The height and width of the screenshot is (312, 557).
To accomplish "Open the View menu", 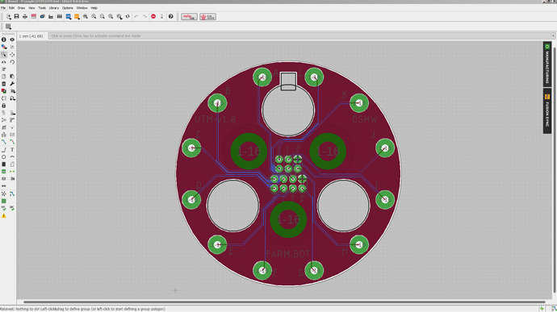I will point(31,8).
